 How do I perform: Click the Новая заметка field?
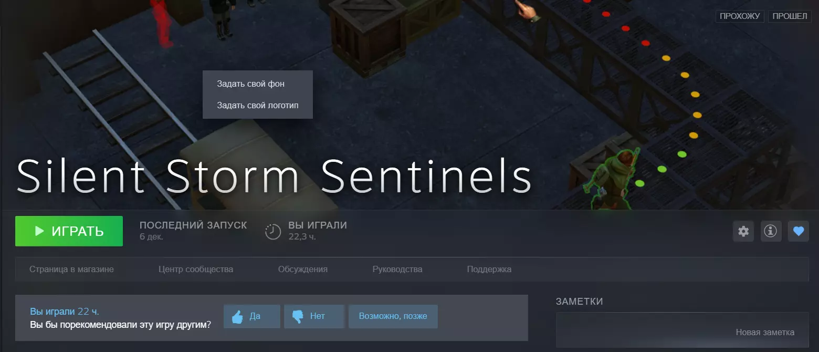click(682, 330)
